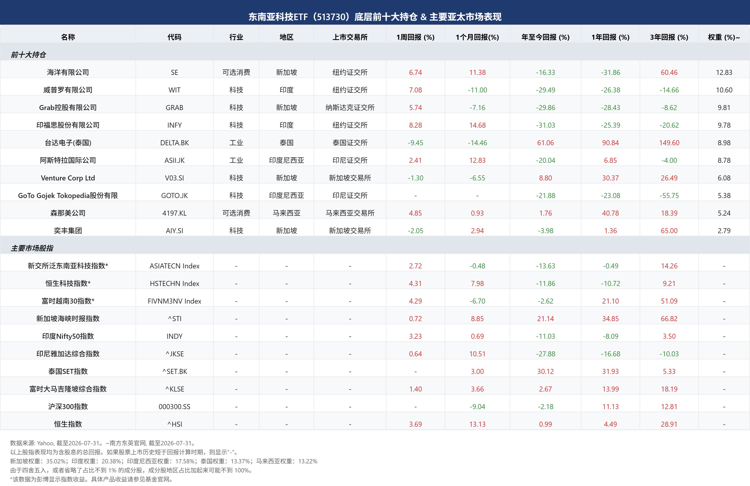Click ticker code GOTO.JK
Viewport: 750px width, 486px height.
tap(174, 196)
